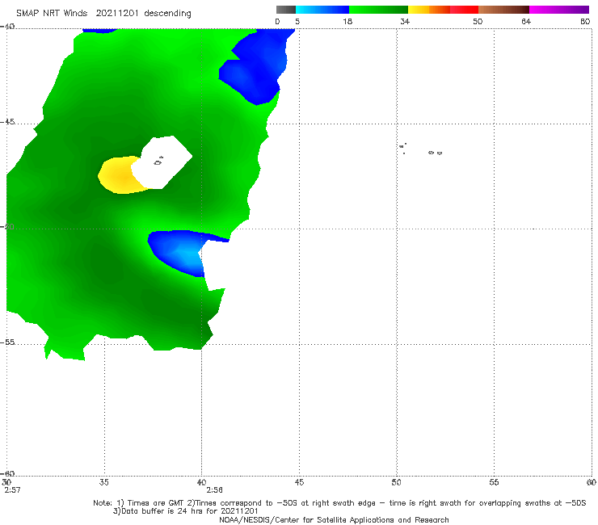Click the swath time "2:56"
598x525 pixels.
214,490
